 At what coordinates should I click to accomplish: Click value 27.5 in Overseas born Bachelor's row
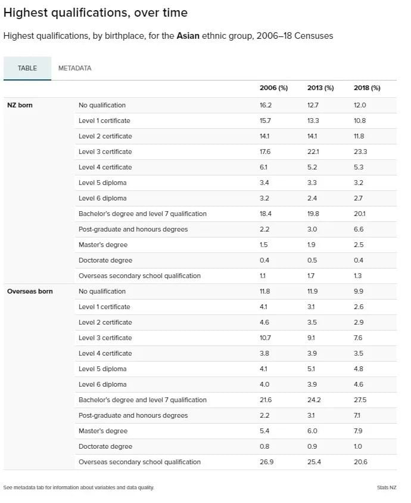tap(360, 400)
